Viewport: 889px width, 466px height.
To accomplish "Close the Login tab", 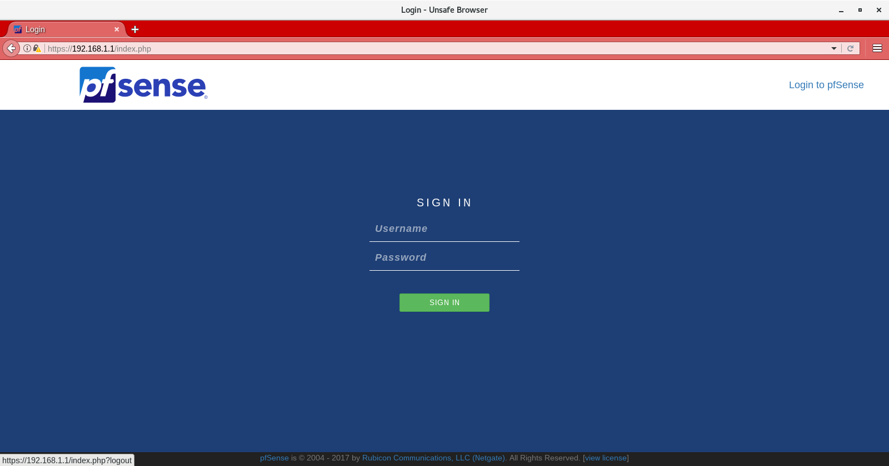I will tap(117, 29).
